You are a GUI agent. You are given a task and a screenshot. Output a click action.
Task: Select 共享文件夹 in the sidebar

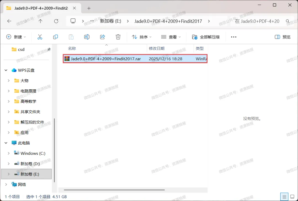tap(27, 112)
